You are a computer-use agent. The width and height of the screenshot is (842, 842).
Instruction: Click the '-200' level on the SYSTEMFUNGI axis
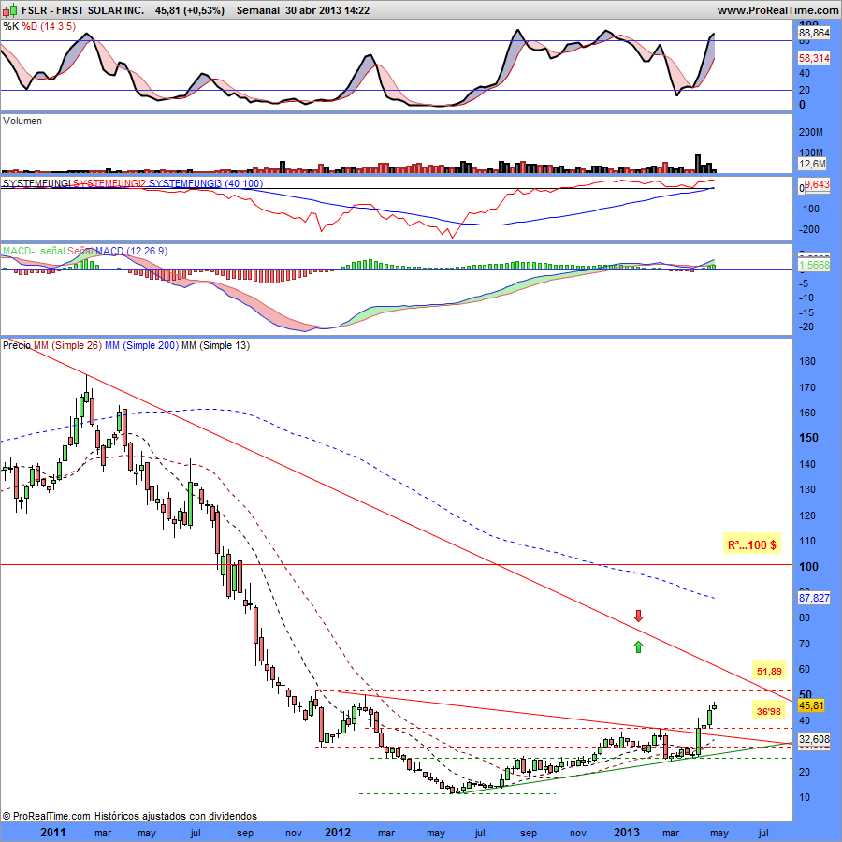coord(809,229)
